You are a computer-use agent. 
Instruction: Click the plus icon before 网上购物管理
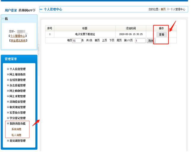click(x=8, y=91)
